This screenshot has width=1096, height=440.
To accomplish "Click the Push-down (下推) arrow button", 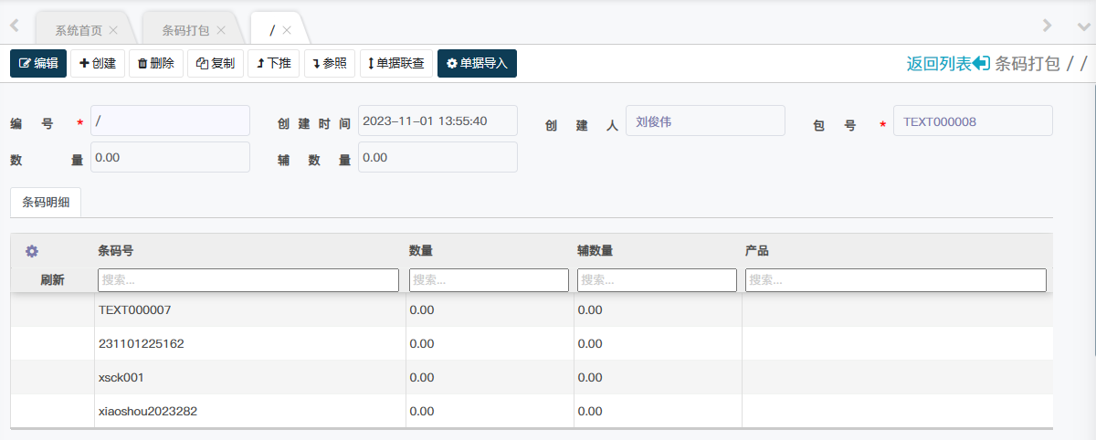I will pos(273,64).
